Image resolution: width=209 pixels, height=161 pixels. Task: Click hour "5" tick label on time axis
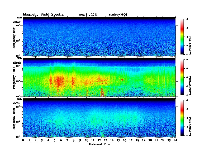[55, 140]
